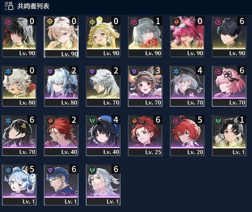This screenshot has height=212, width=252.
Task: Select the gray-haired Lv. 90 character with red flowers
Action: (x=145, y=37)
